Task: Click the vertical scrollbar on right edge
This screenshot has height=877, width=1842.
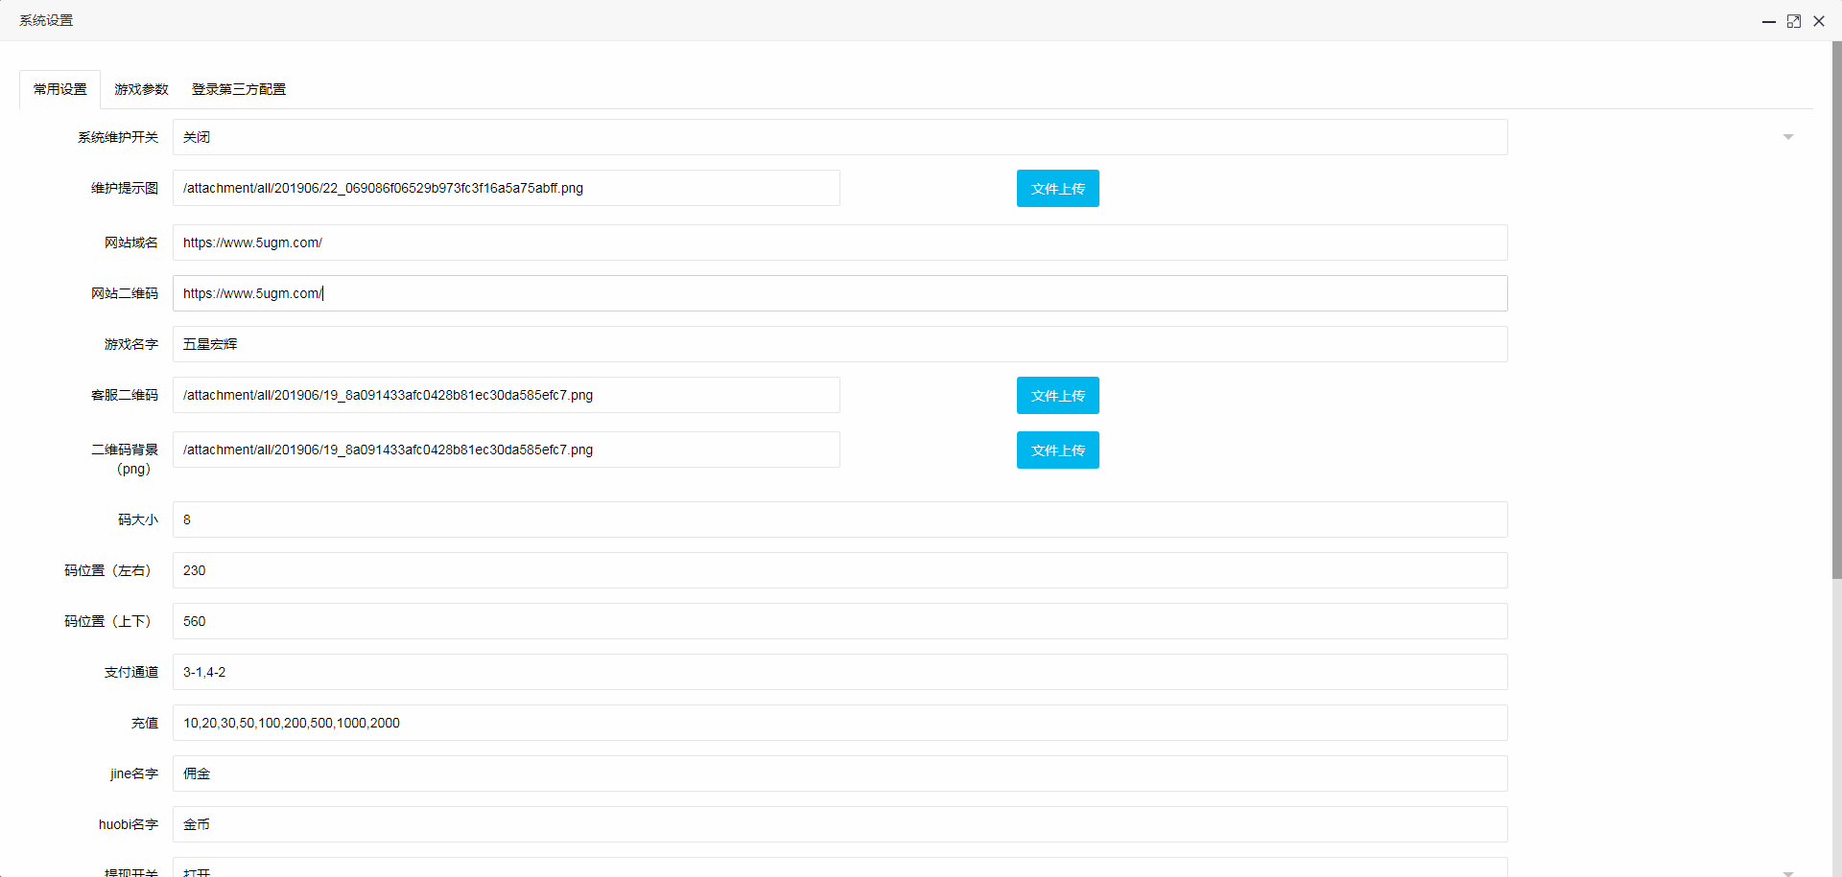Action: tap(1836, 307)
